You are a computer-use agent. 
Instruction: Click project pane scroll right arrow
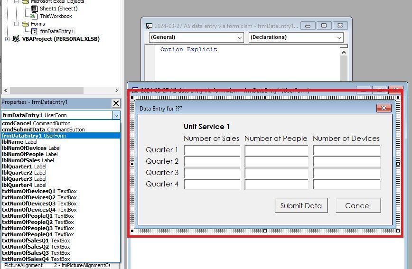(117, 90)
